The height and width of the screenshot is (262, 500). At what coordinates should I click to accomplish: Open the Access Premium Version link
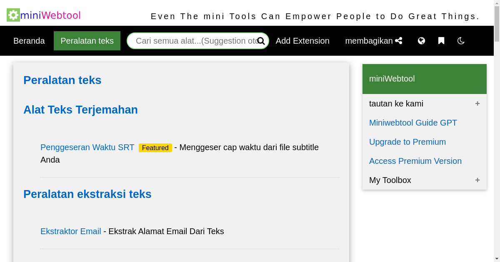coord(415,161)
